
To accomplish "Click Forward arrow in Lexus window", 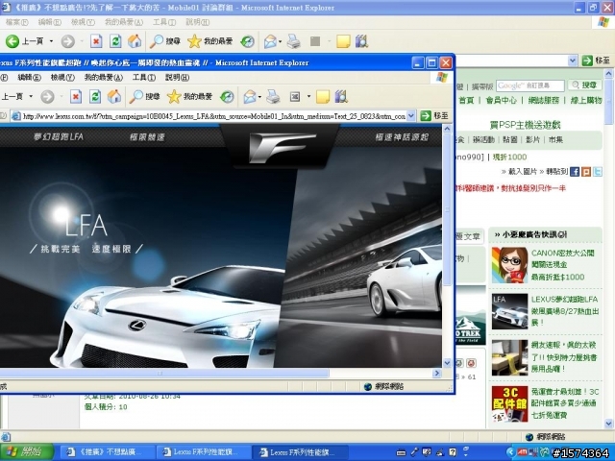I will 47,96.
